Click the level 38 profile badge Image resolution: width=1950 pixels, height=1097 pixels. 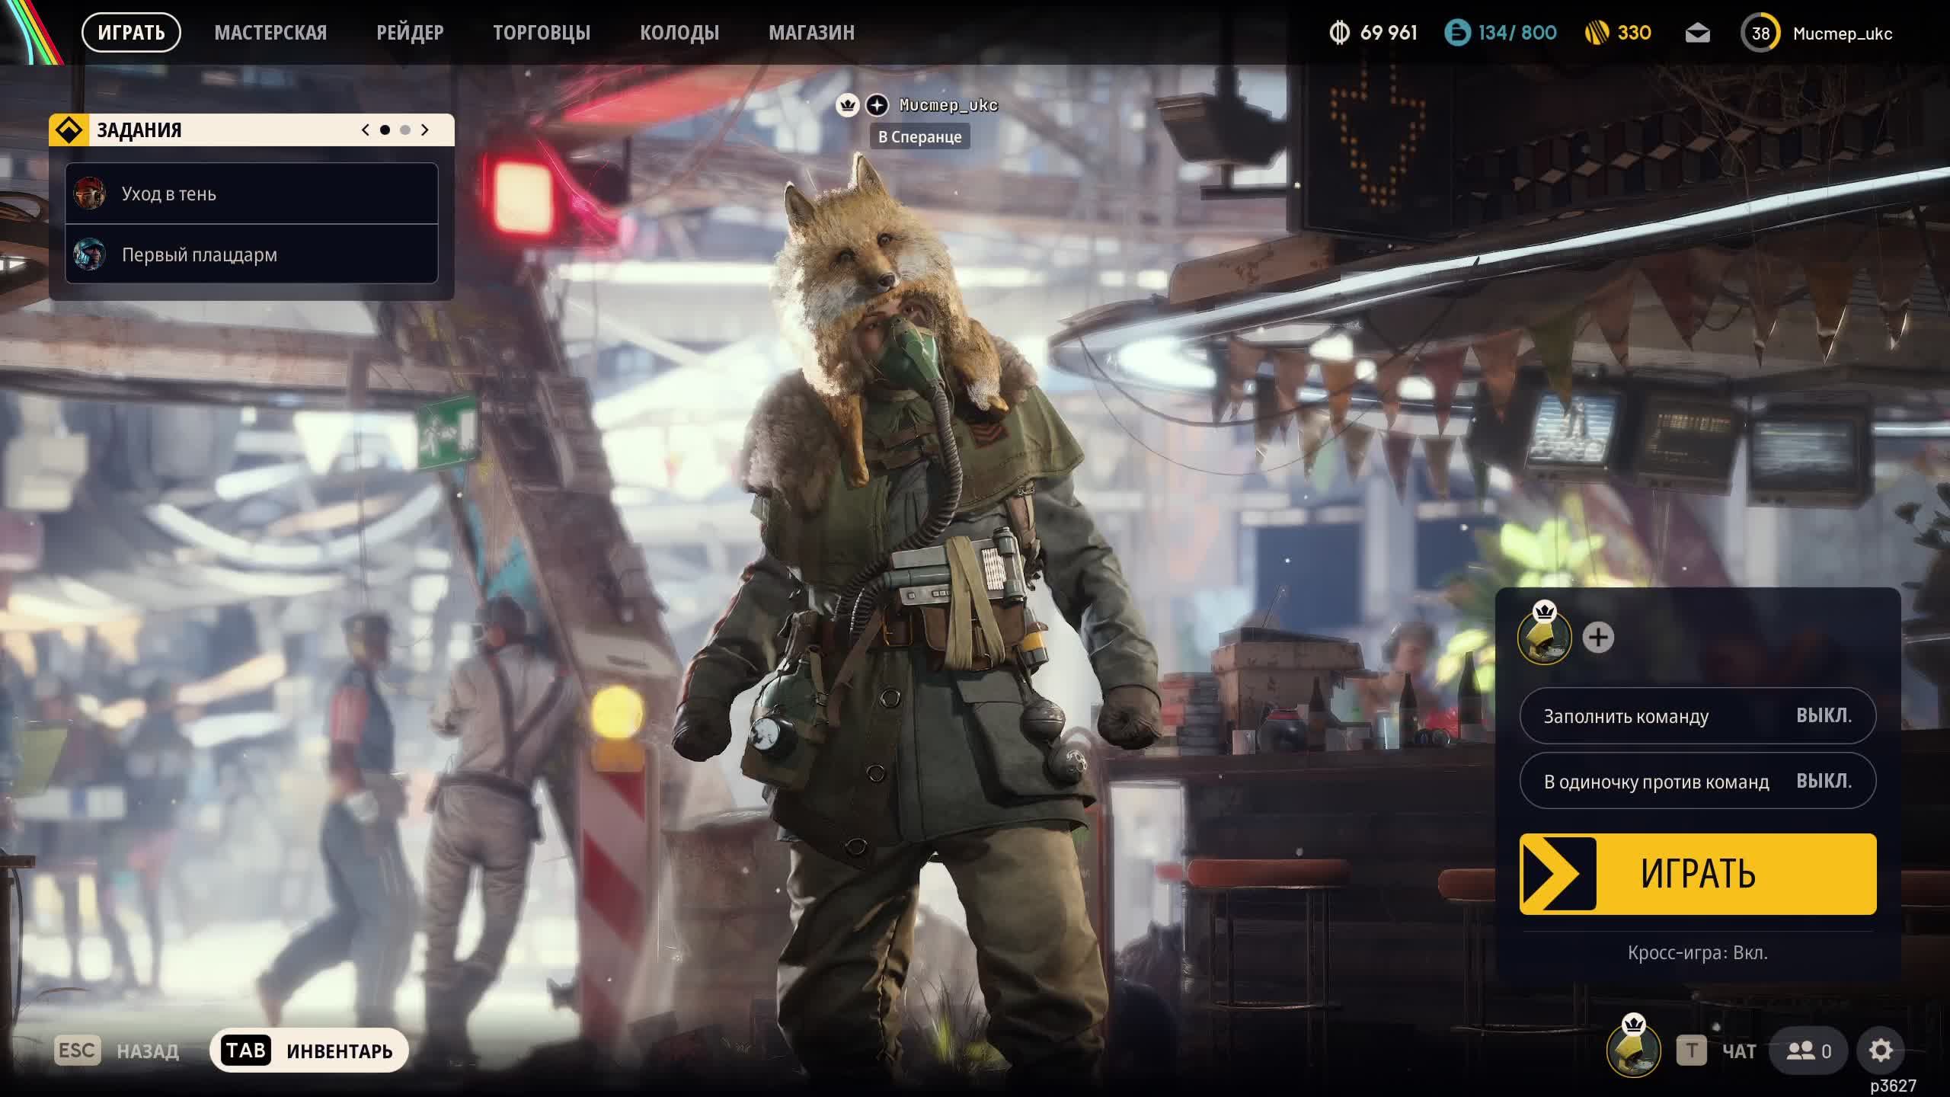coord(1760,34)
